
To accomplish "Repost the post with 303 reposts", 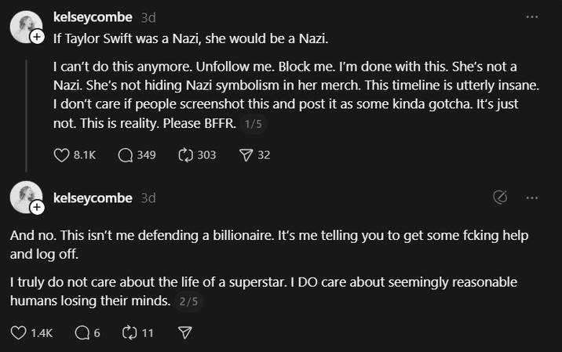I will 186,155.
